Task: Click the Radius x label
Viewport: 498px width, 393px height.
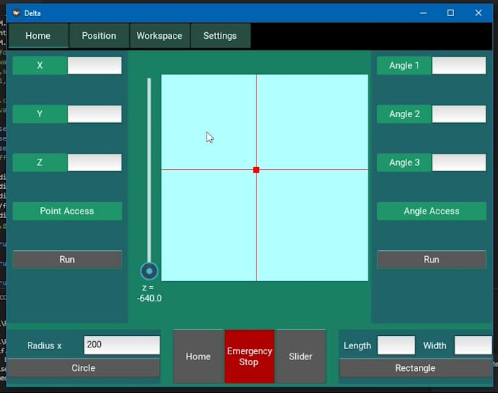Action: [x=45, y=345]
